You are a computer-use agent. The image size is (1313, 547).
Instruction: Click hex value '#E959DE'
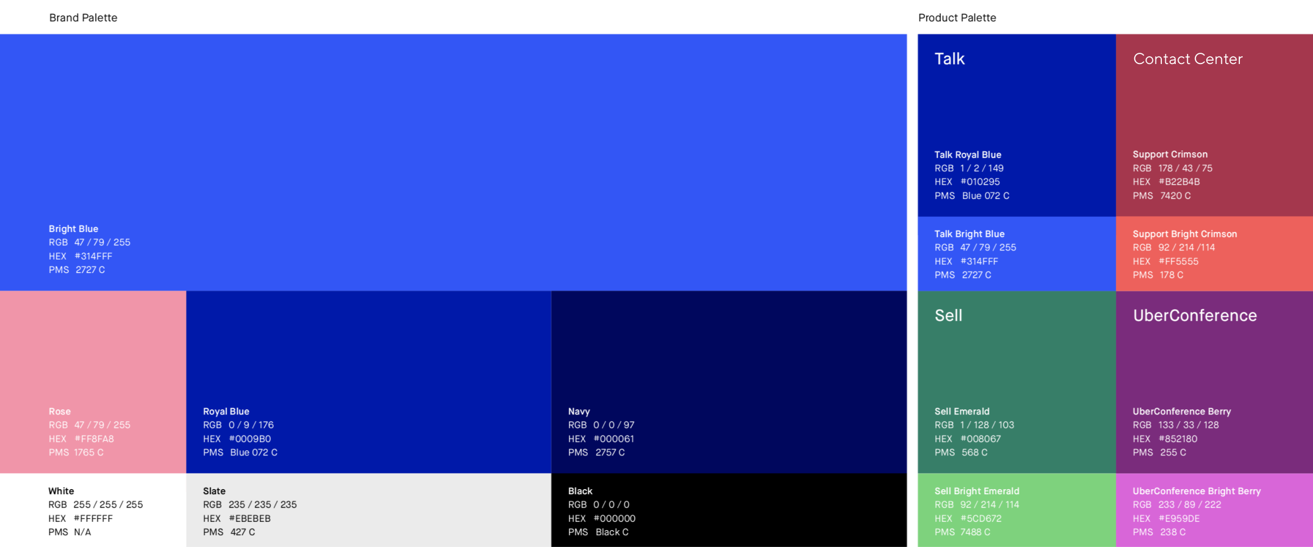point(1179,518)
